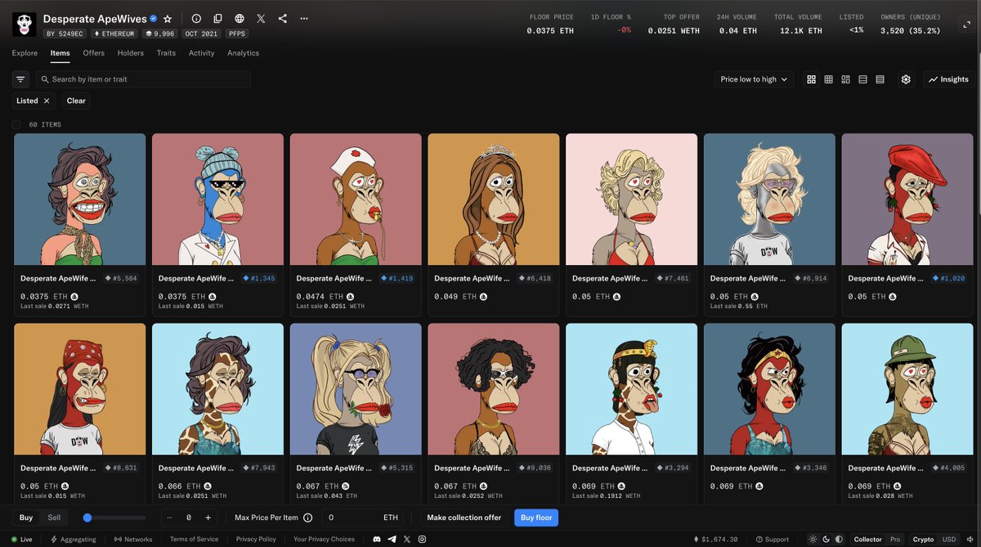Display prices in USD
Image resolution: width=981 pixels, height=547 pixels.
[x=948, y=539]
